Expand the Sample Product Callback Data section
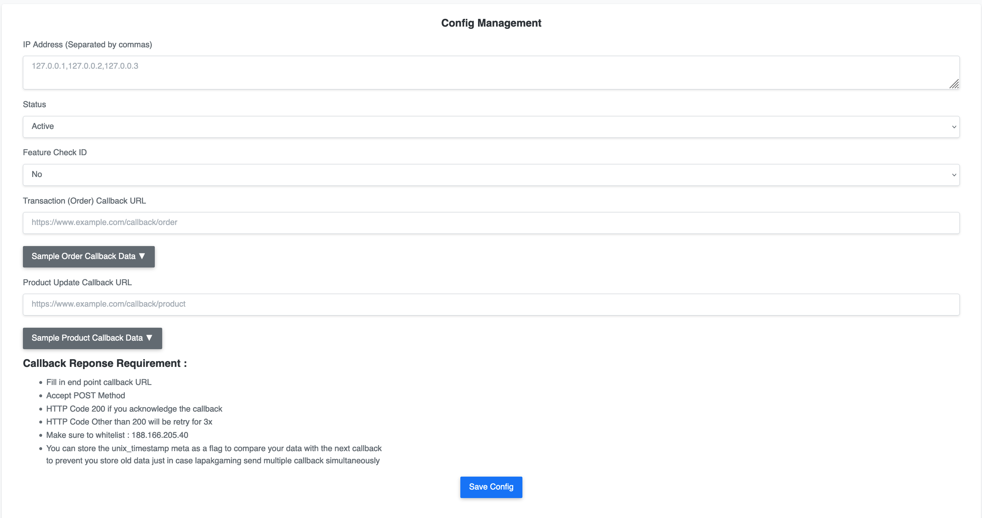Screen dimensions: 982x518 pyautogui.click(x=92, y=338)
